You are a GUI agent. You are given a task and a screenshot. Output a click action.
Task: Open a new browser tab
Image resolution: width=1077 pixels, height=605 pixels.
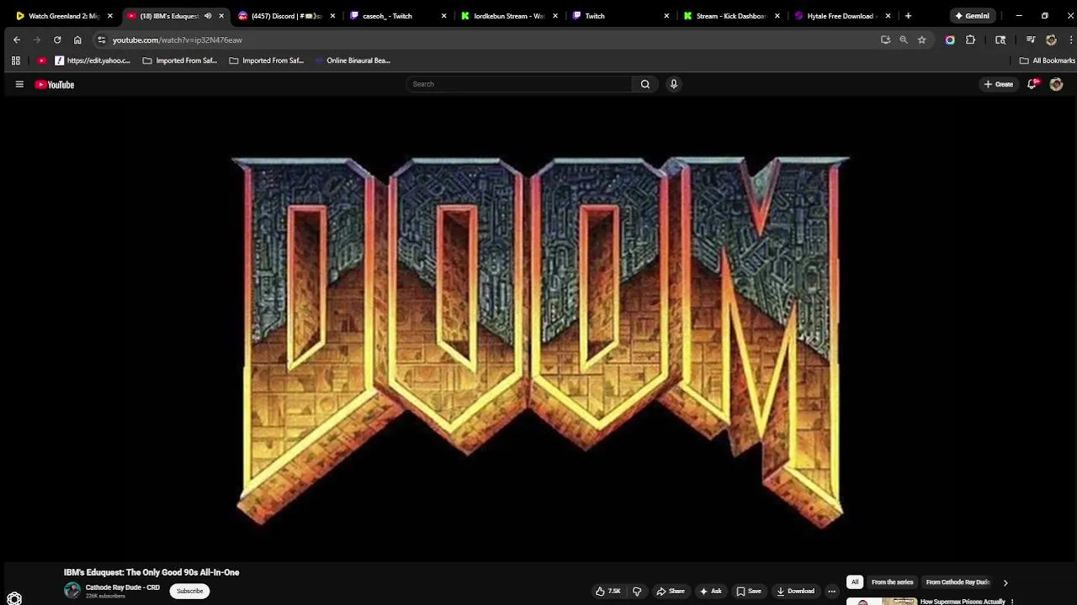908,16
